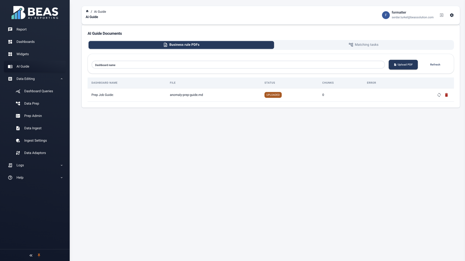Select AI Guide in the sidebar
Image resolution: width=465 pixels, height=261 pixels.
pyautogui.click(x=35, y=66)
